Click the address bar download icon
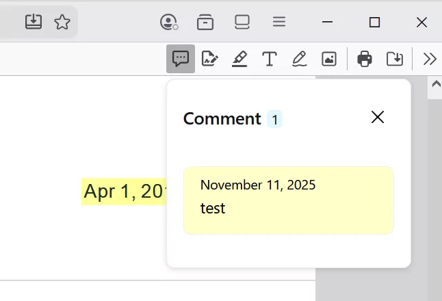The height and width of the screenshot is (301, 442). [34, 22]
